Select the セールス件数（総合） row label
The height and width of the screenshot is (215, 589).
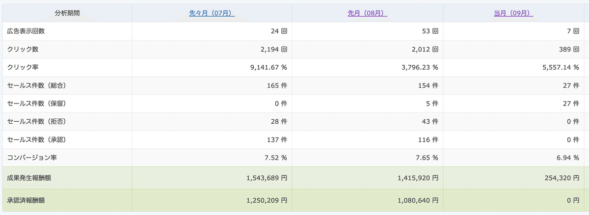click(36, 85)
